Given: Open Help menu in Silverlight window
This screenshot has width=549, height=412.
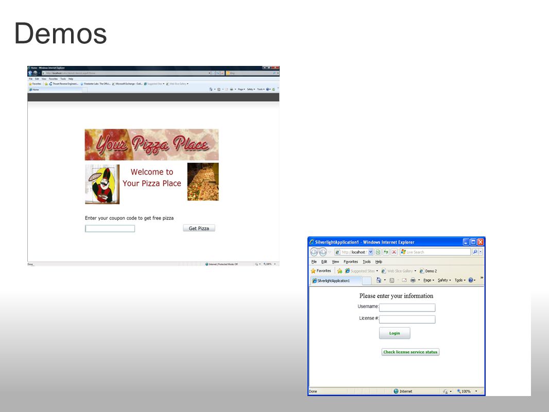Looking at the screenshot, I should (379, 262).
